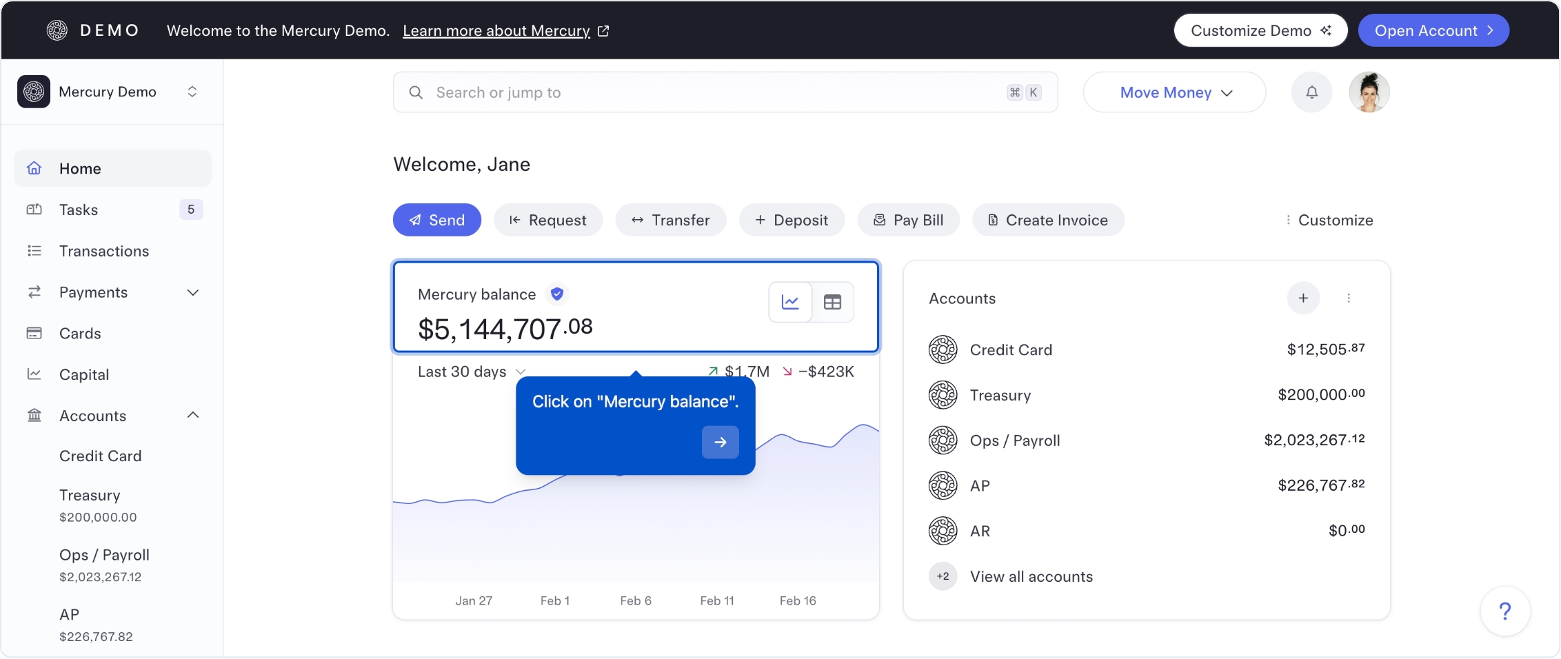The image size is (1561, 659).
Task: Expand the Payments sidebar section
Action: click(193, 293)
